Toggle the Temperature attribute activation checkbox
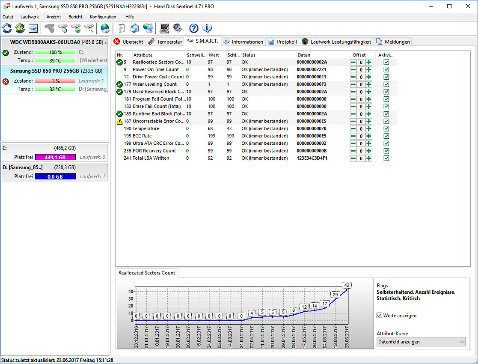 click(386, 128)
